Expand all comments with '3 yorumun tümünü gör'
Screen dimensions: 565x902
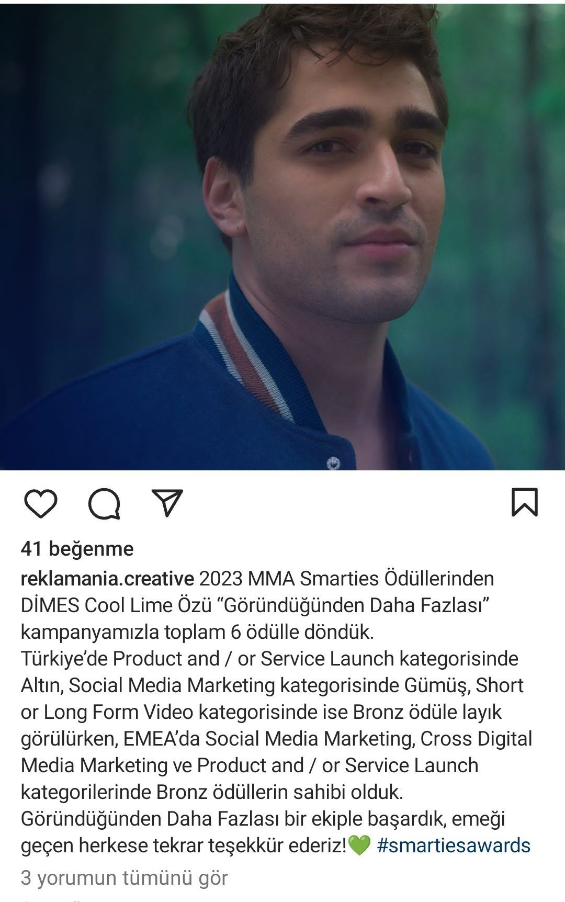tap(125, 878)
